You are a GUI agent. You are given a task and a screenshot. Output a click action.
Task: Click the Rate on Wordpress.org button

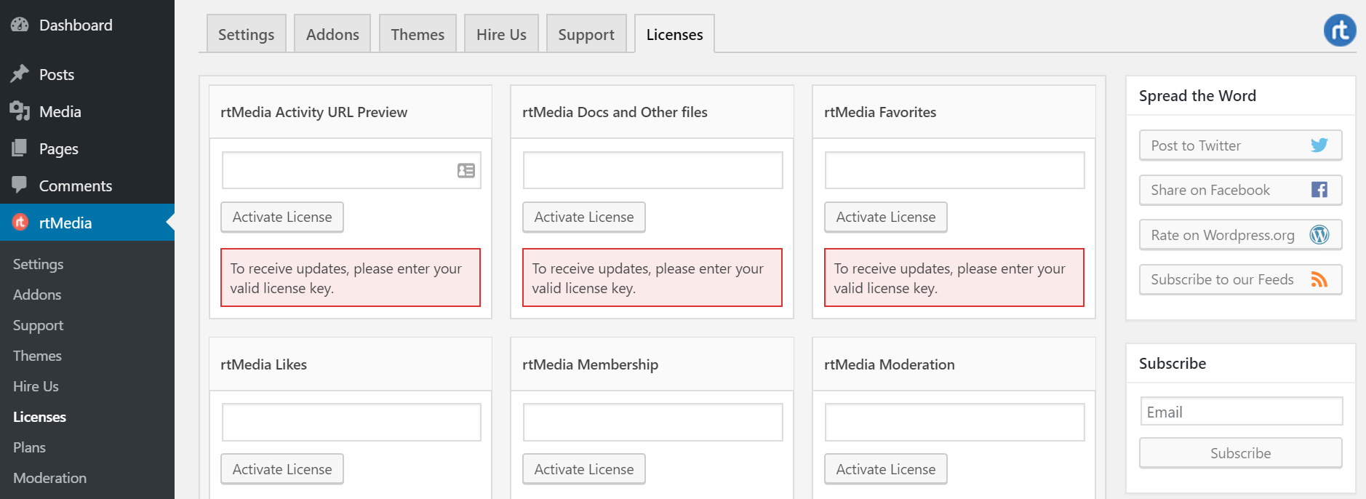tap(1240, 234)
